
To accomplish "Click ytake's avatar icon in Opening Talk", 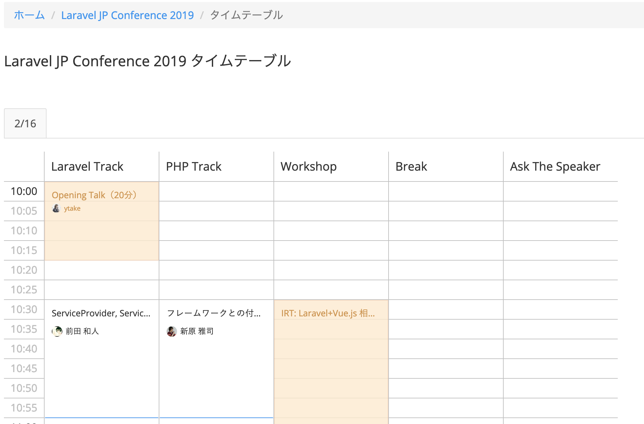I will click(x=56, y=208).
